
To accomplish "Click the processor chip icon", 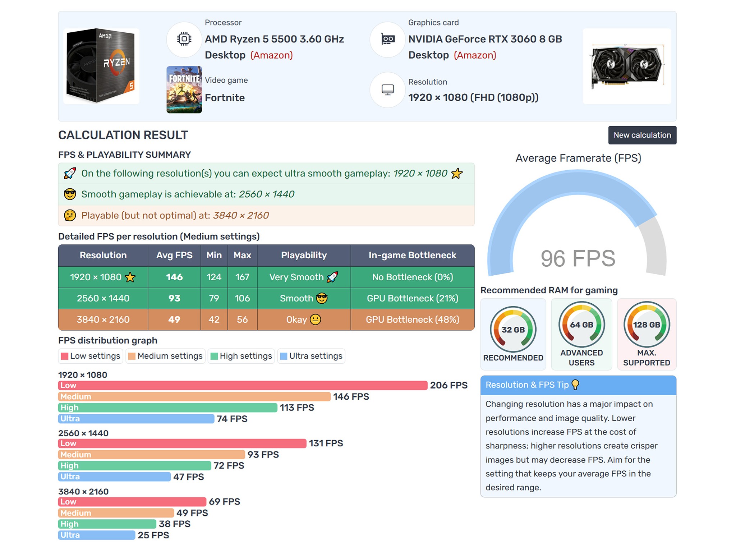I will 184,39.
